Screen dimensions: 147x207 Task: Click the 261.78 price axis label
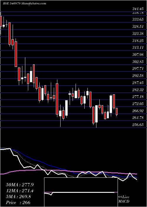click(x=138, y=118)
